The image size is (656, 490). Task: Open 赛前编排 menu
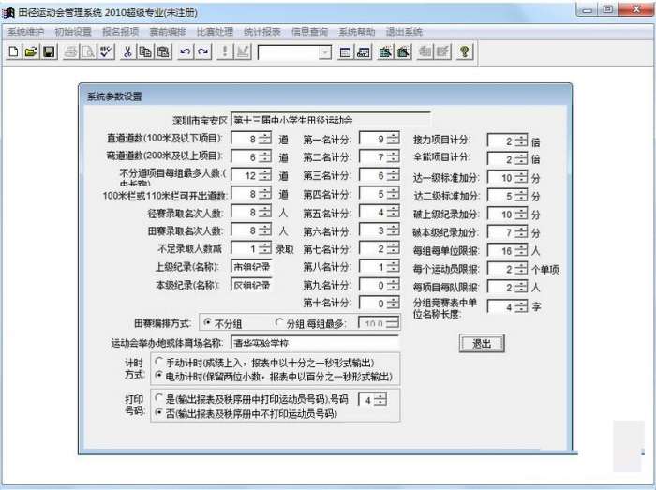168,32
